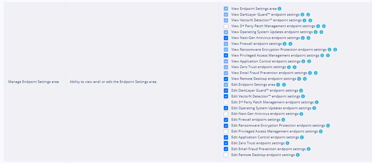372x163 pixels.
Task: Toggle View Firewall endpoint settings checkbox
Action: tap(226, 44)
